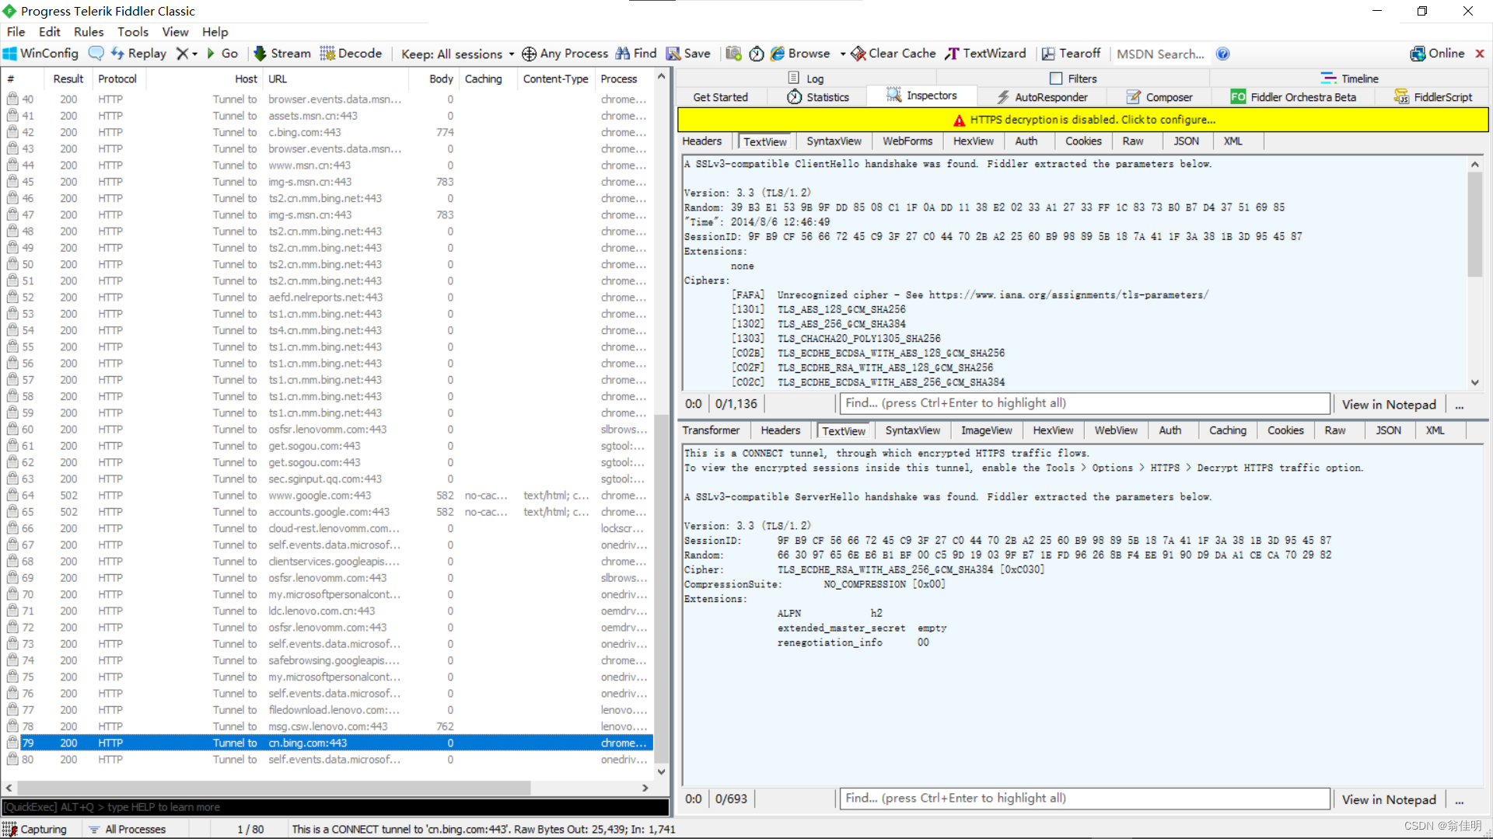Change All Processes filter in status bar
The image size is (1493, 839).
pyautogui.click(x=127, y=829)
